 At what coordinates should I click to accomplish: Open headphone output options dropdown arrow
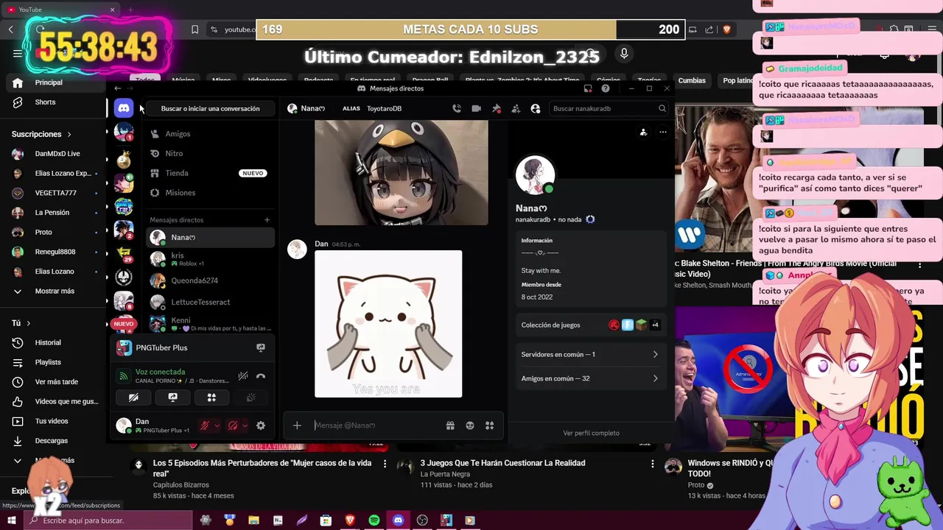coord(245,425)
